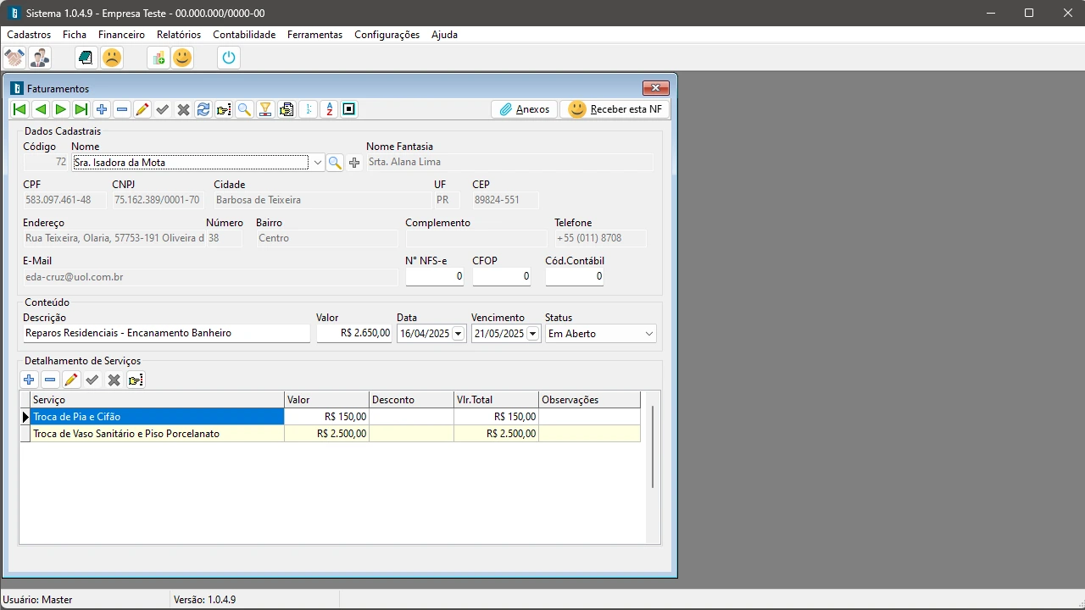Open the Vencimento date picker dropdown

533,334
